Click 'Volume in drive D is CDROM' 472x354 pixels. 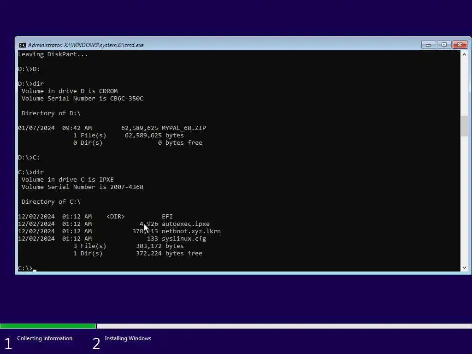70,91
